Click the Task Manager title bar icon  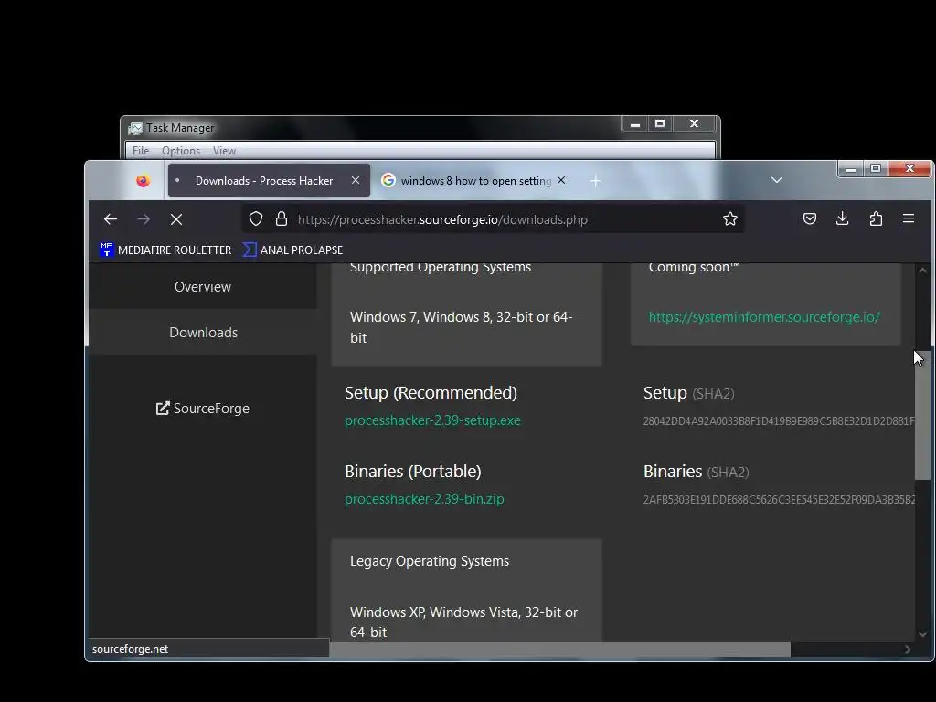click(x=136, y=128)
